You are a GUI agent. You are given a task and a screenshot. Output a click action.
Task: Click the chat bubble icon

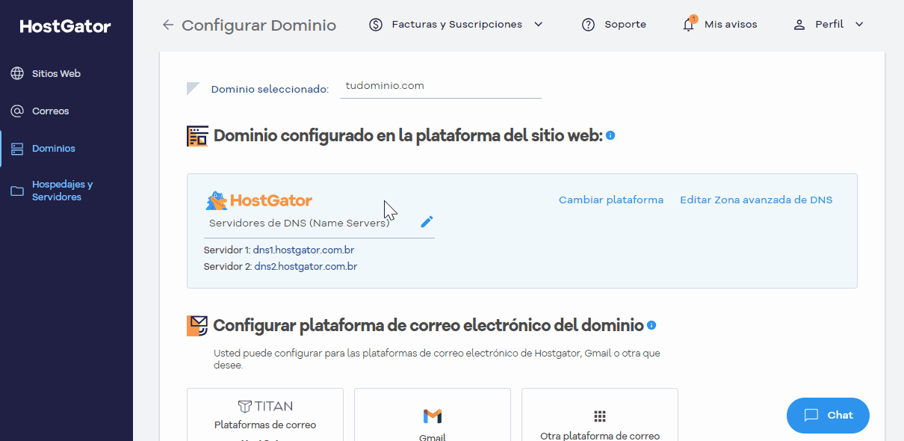tap(811, 416)
